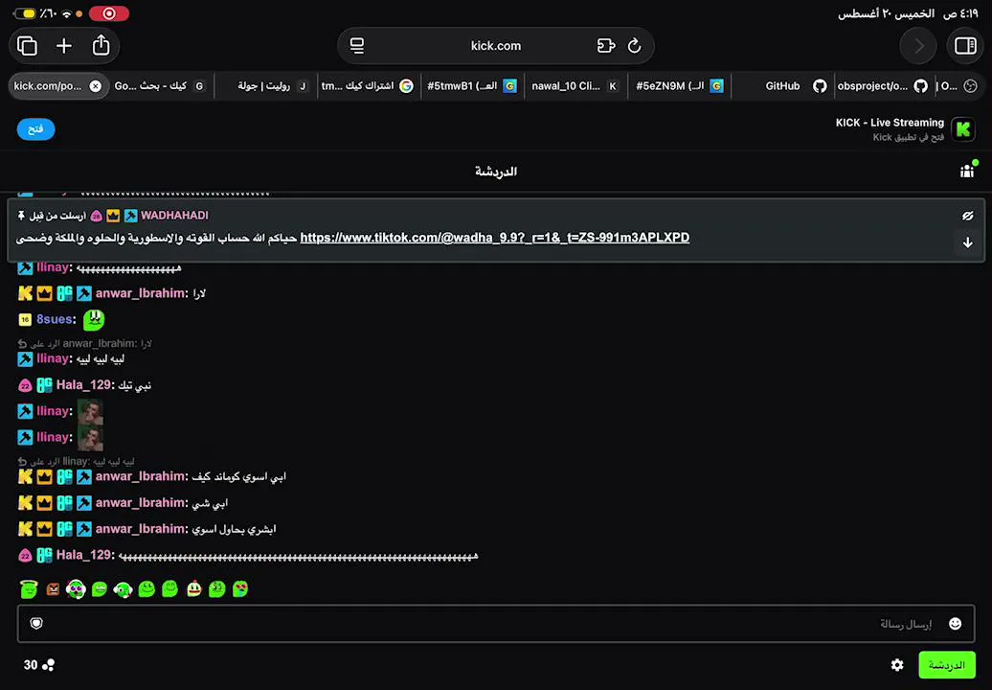992x690 pixels.
Task: Switch to the اشتراك كيك tab
Action: (x=367, y=86)
